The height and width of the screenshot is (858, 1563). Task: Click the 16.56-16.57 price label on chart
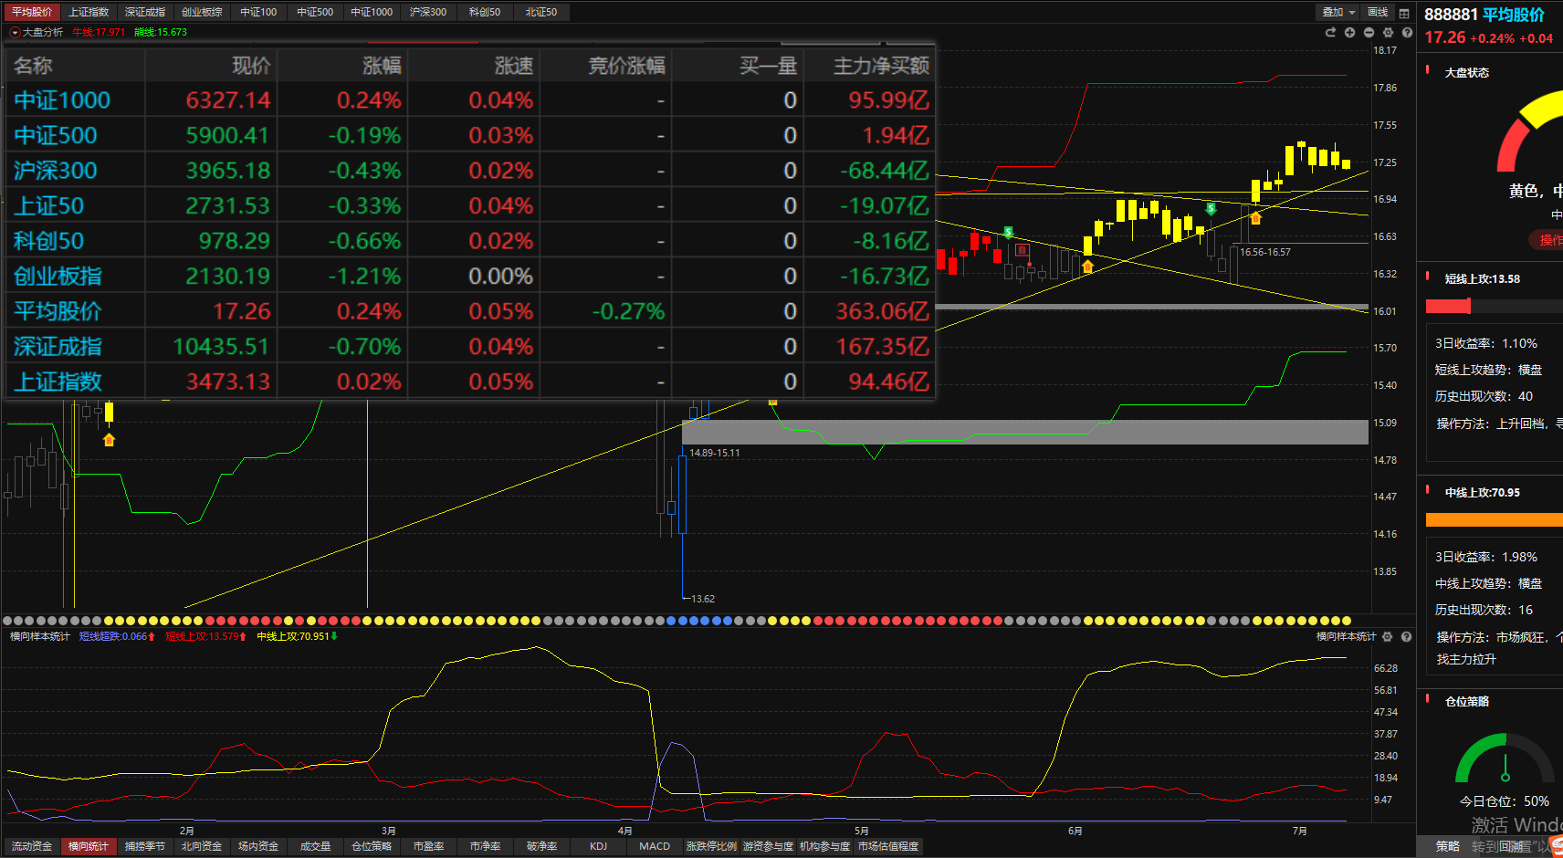1265,252
